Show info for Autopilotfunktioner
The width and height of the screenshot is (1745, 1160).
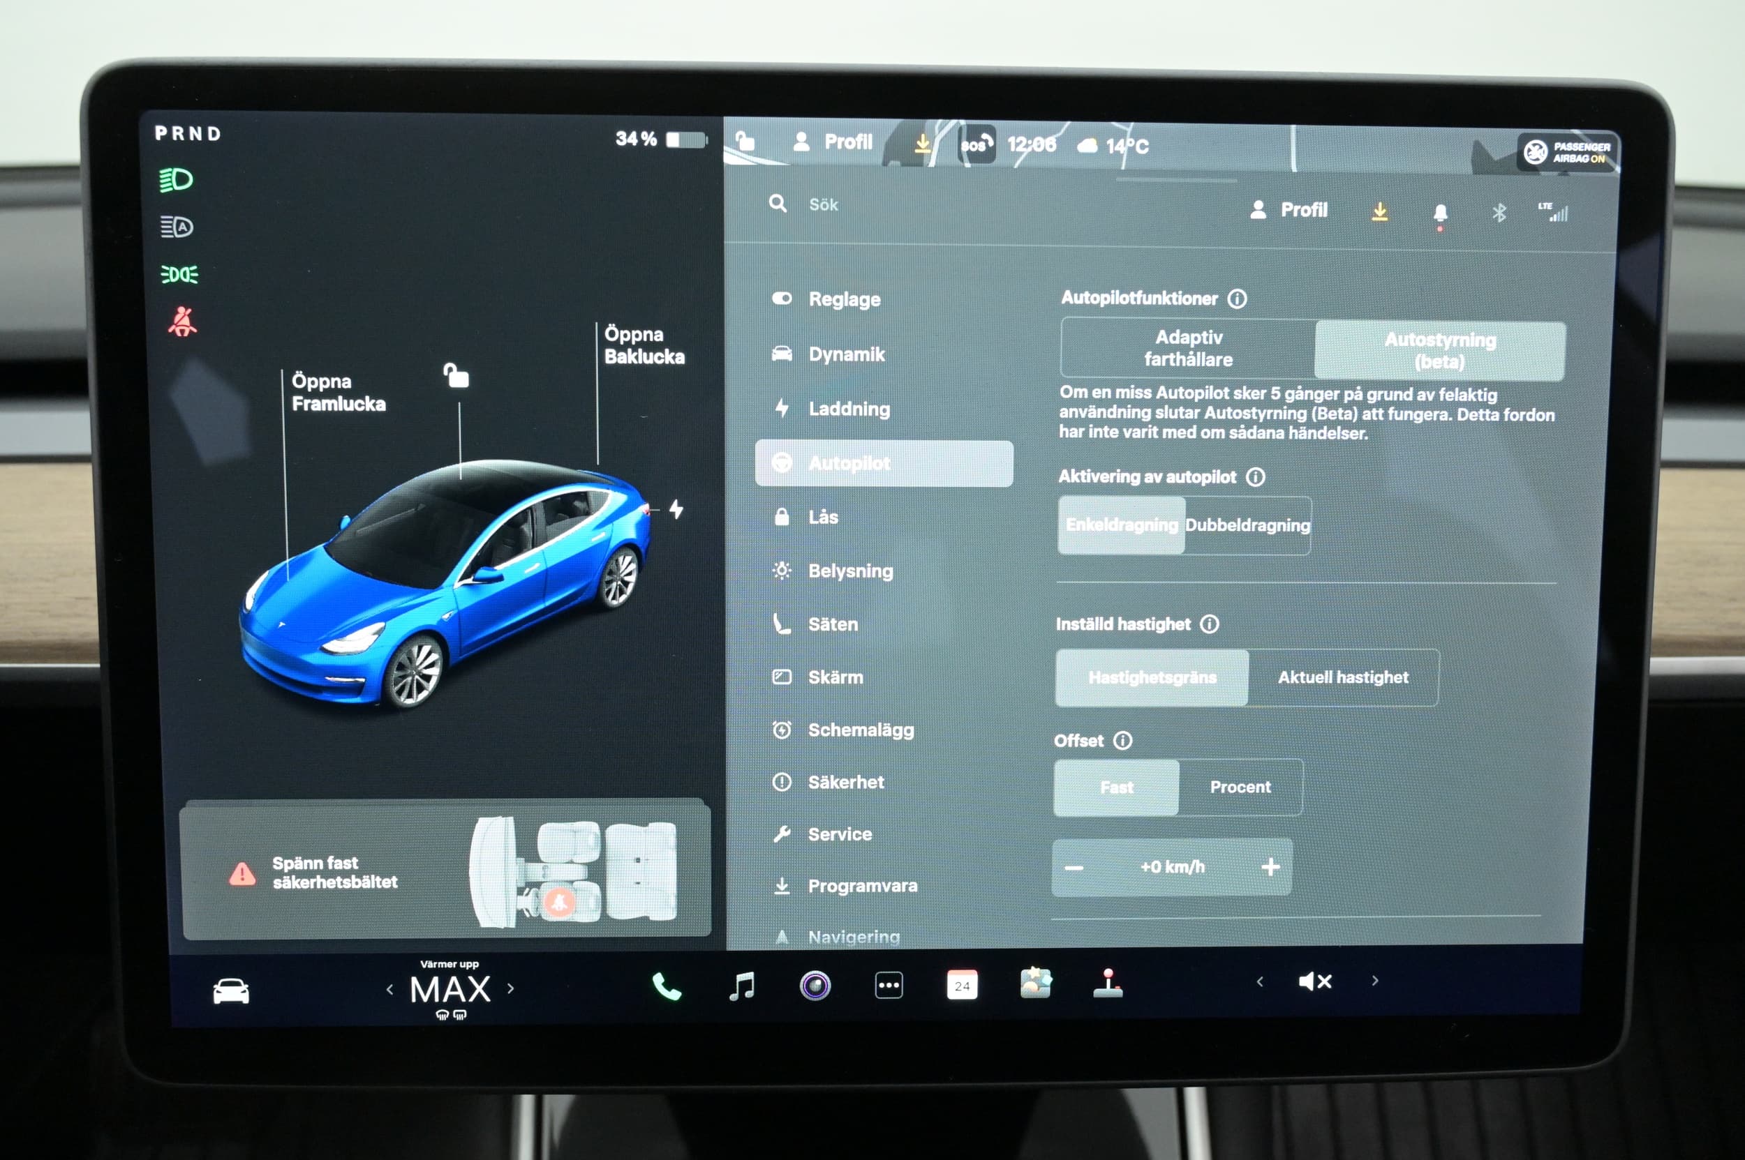click(x=1237, y=299)
